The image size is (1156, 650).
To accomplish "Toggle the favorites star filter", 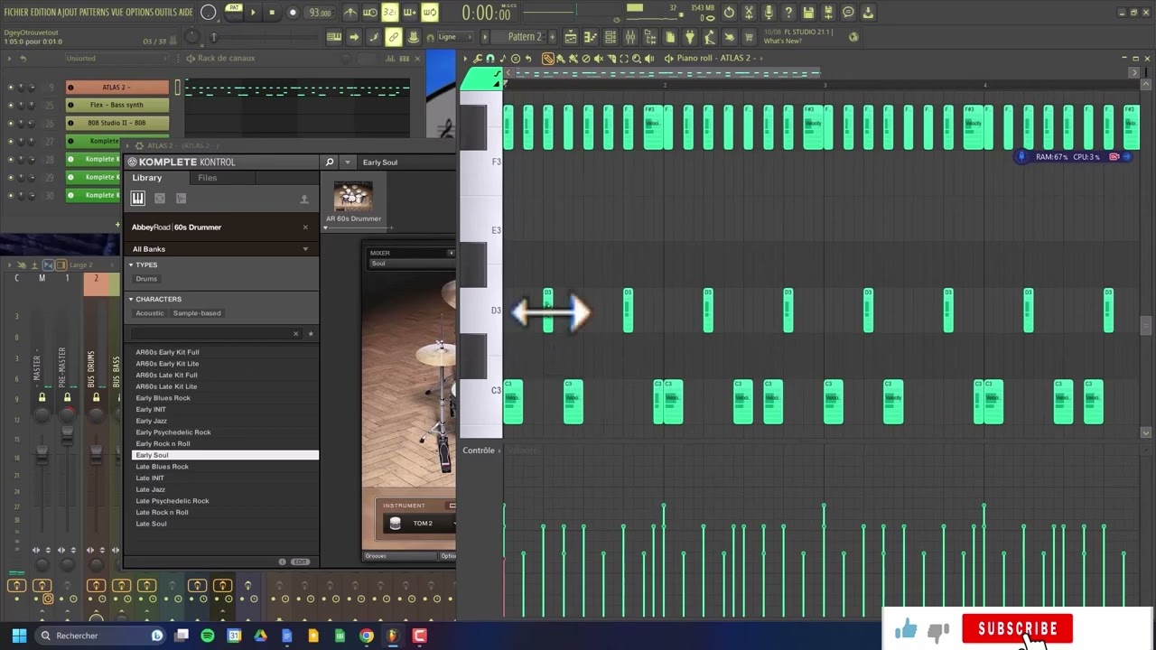I will pos(311,333).
